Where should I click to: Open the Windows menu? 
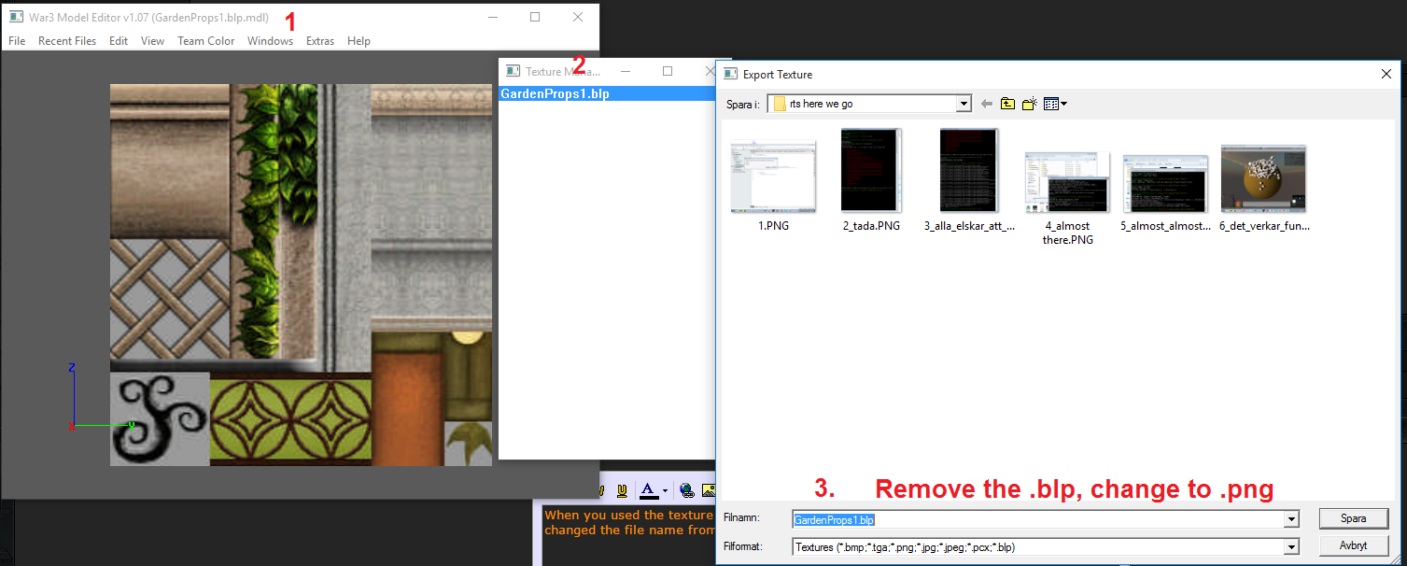pos(270,41)
